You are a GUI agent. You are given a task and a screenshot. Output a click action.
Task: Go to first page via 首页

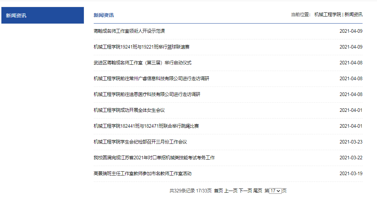[x=218, y=191]
